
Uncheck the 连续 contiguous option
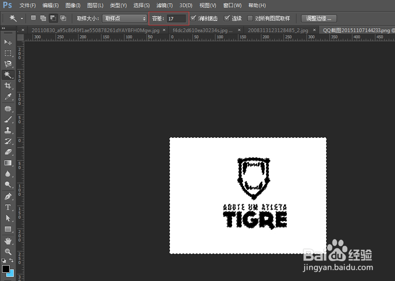pyautogui.click(x=226, y=18)
